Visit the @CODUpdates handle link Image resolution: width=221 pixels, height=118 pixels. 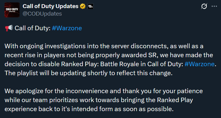pyautogui.click(x=42, y=14)
